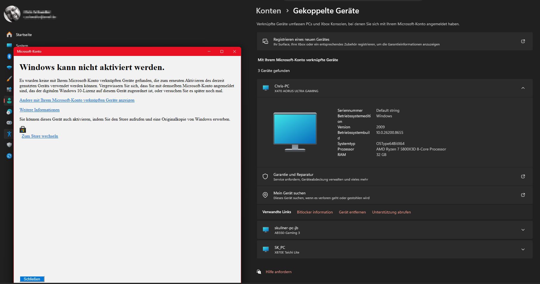
Task: Click the X470 AORUS ULTRA GAMING subtitle
Action: click(x=296, y=91)
